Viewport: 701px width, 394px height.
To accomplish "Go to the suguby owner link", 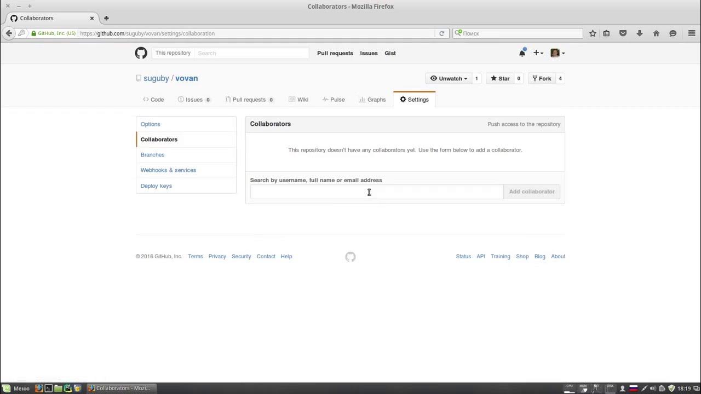I will point(156,78).
